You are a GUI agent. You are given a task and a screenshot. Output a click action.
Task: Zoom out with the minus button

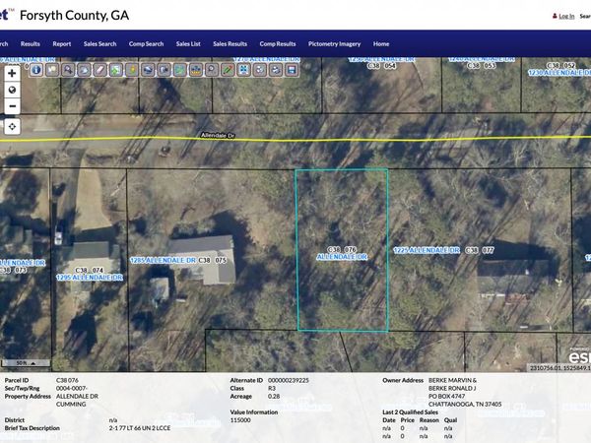(x=12, y=106)
